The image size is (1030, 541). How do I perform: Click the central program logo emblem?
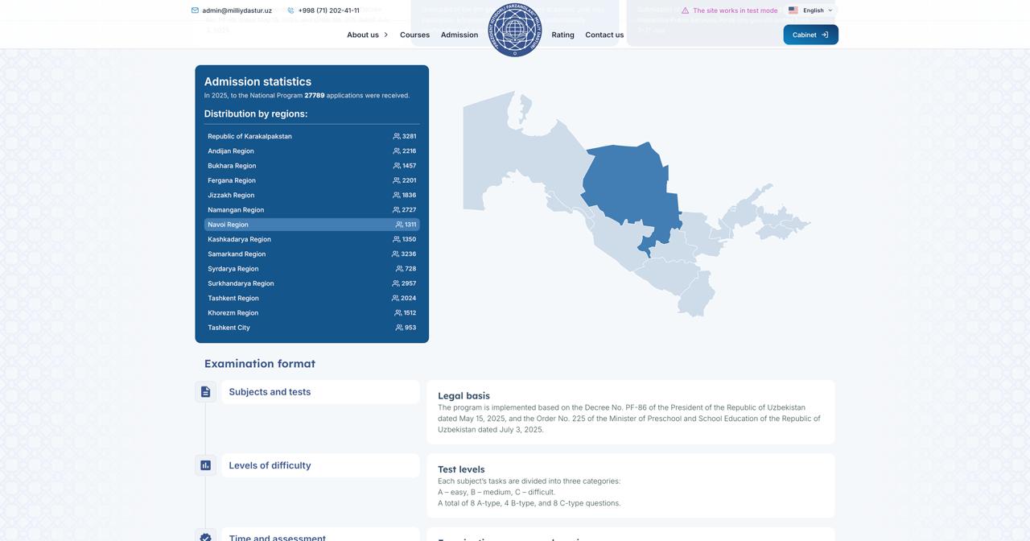coord(515,32)
